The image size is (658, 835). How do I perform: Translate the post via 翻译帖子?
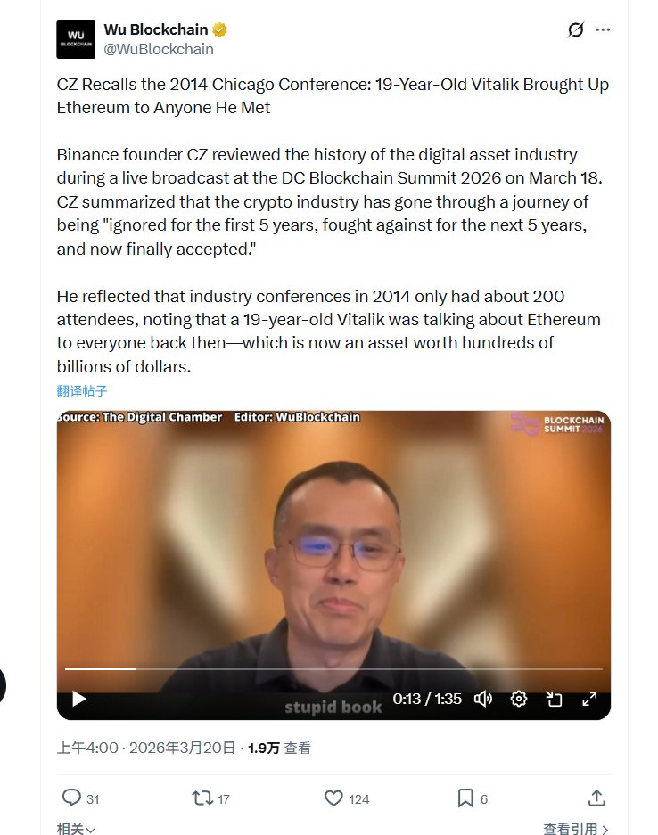tap(82, 391)
